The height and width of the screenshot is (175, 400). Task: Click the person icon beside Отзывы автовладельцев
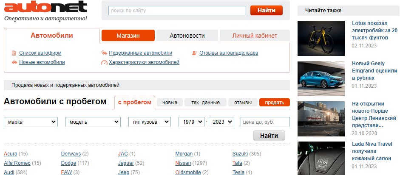coord(195,53)
